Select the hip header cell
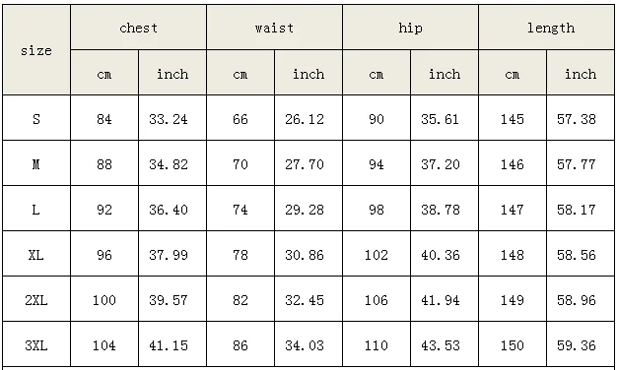 [x=410, y=28]
